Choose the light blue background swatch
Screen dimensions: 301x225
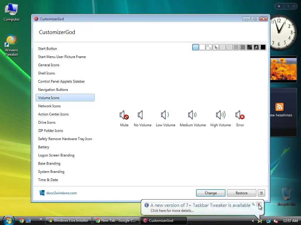point(195,47)
